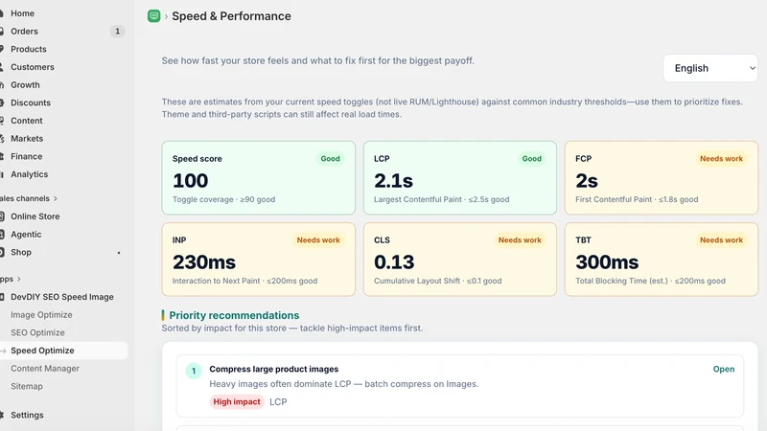Open Discounts in the sidebar

coord(31,102)
